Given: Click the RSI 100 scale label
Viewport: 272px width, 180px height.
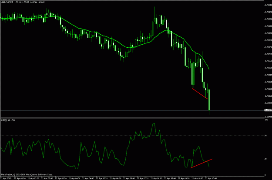Looking at the screenshot, I should pyautogui.click(x=266, y=120).
